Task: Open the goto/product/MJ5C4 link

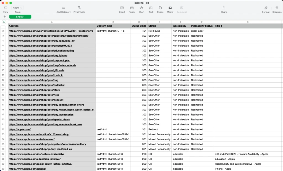Action: pos(40,46)
